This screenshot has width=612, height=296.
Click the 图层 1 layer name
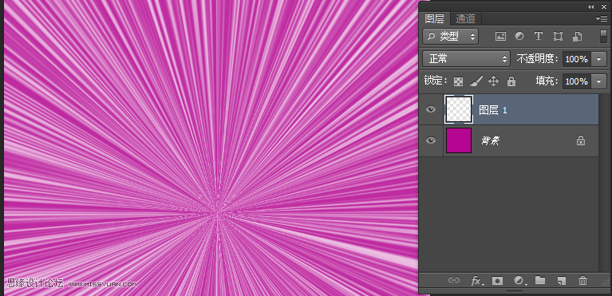[x=493, y=110]
